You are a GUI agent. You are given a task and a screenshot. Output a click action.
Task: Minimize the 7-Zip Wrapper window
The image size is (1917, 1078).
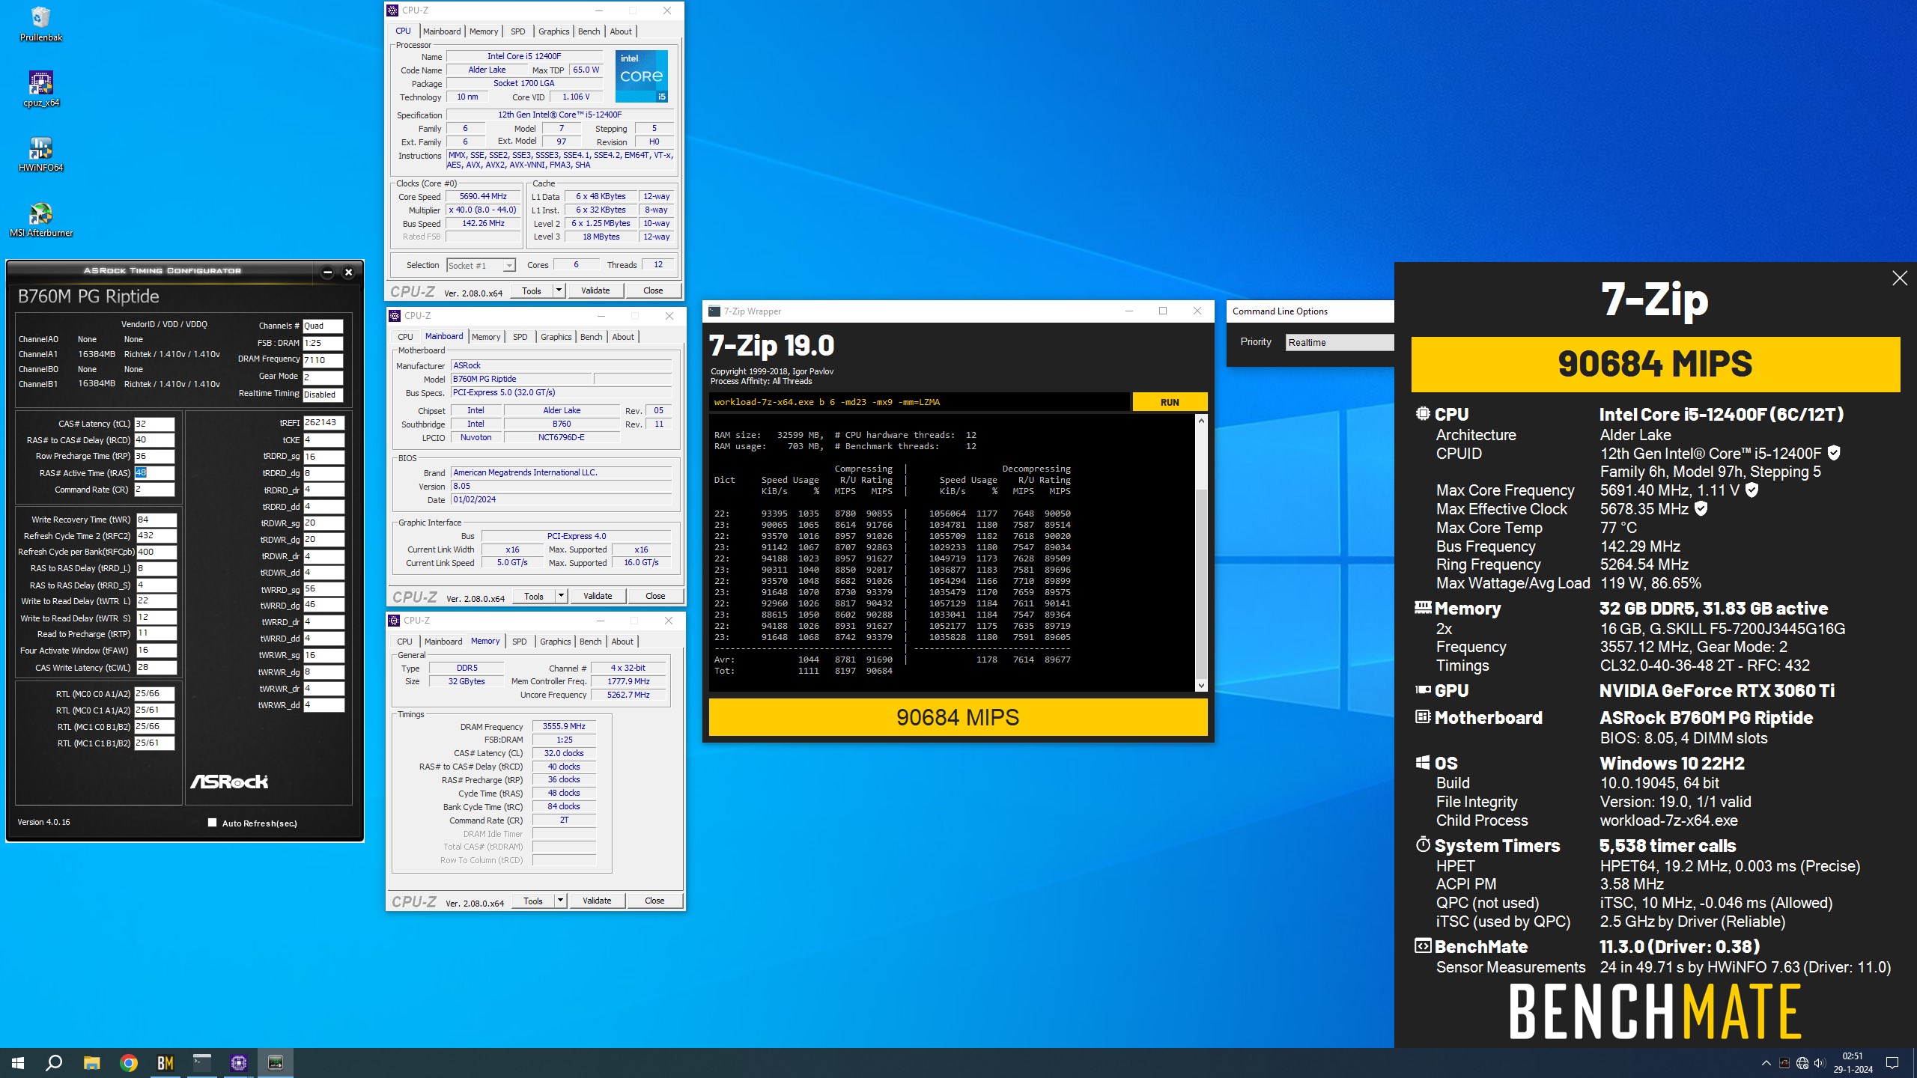(1128, 311)
